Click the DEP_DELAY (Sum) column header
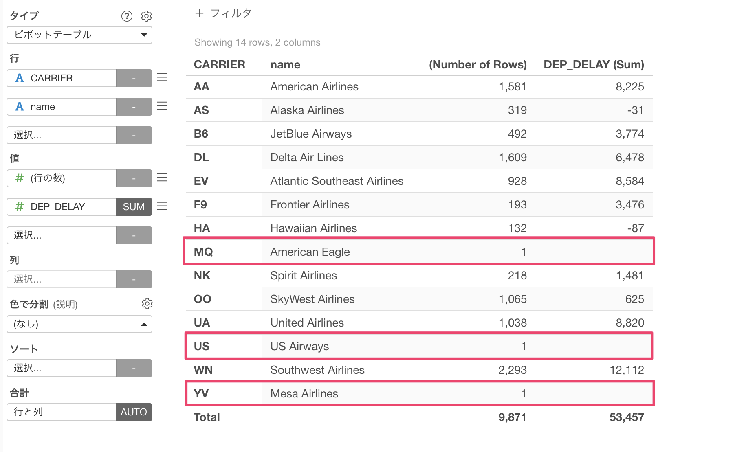The image size is (735, 452). 594,65
